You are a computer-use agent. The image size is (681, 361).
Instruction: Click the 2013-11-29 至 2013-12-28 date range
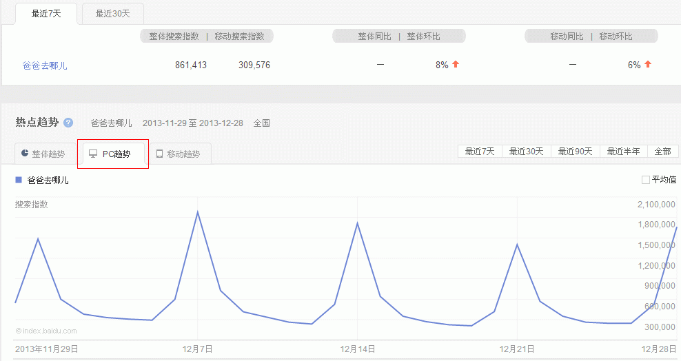[x=193, y=123]
